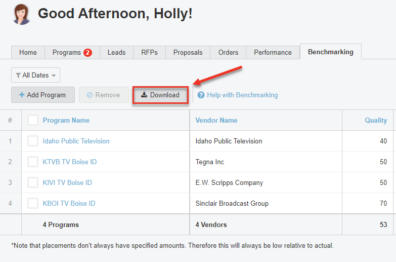
Task: Sort by the Vendor Name column header
Action: click(x=216, y=120)
